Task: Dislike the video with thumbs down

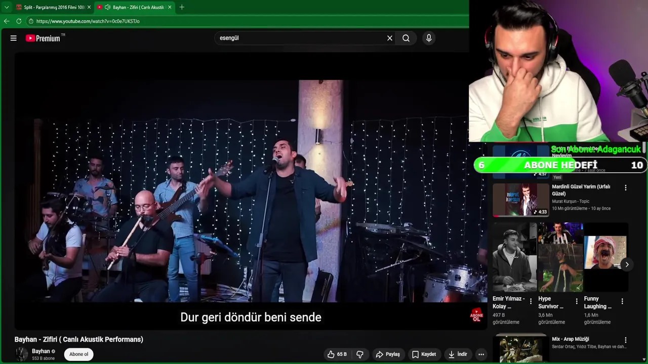Action: tap(360, 354)
